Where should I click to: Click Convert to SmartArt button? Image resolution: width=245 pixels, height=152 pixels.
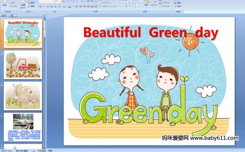(x=109, y=6)
